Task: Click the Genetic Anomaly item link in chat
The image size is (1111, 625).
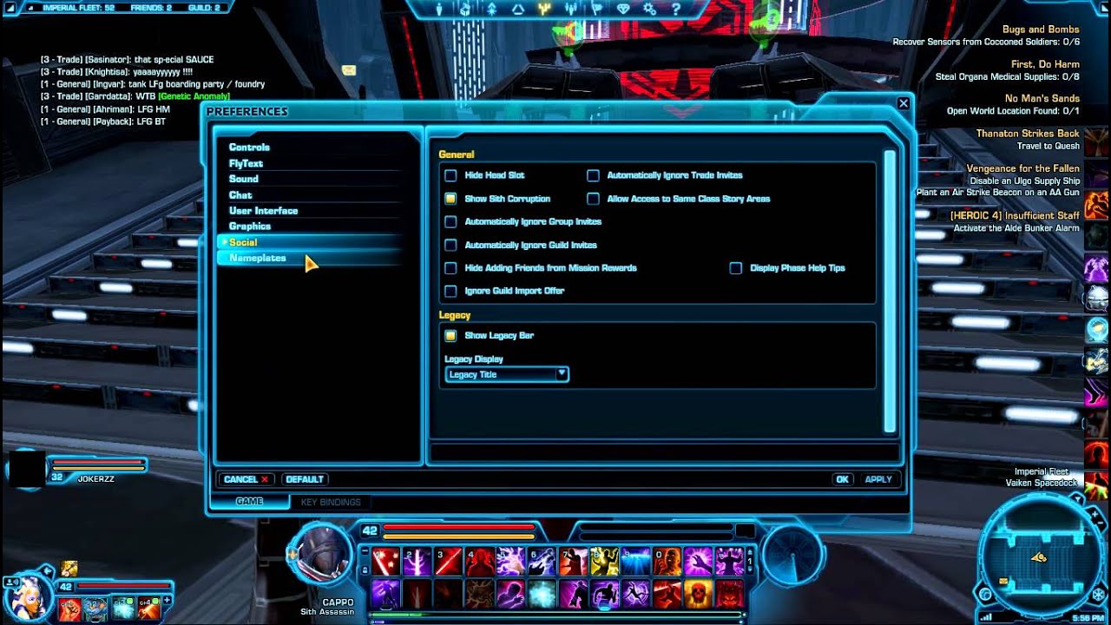Action: (x=194, y=96)
